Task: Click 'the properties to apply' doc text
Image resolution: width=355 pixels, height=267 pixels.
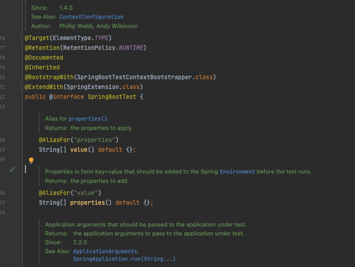Action: (101, 128)
